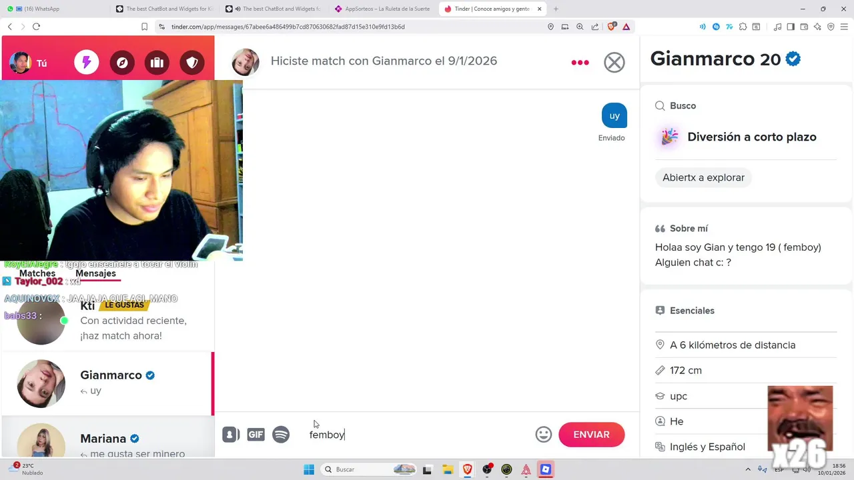Open Leo AI sparkle icon
Image resolution: width=854 pixels, height=480 pixels.
[x=817, y=27]
